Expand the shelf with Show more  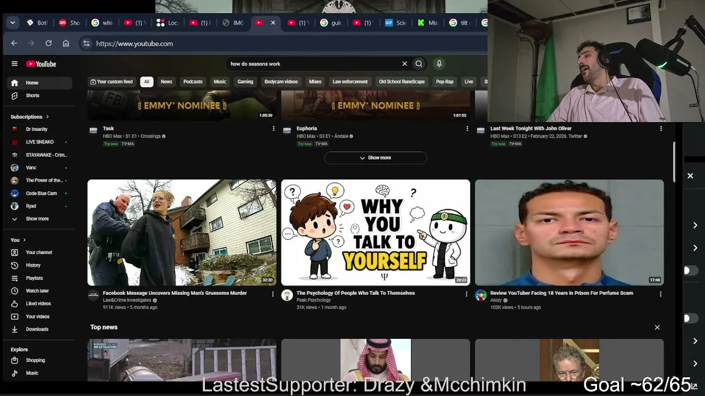pos(376,158)
